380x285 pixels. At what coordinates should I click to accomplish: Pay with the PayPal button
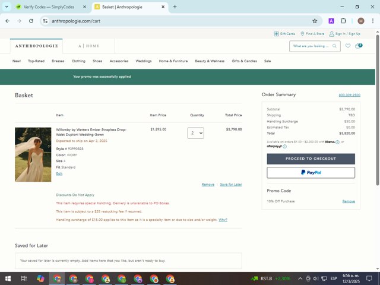click(311, 173)
